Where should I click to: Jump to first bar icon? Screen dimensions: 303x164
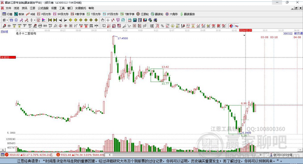pyautogui.click(x=50, y=20)
